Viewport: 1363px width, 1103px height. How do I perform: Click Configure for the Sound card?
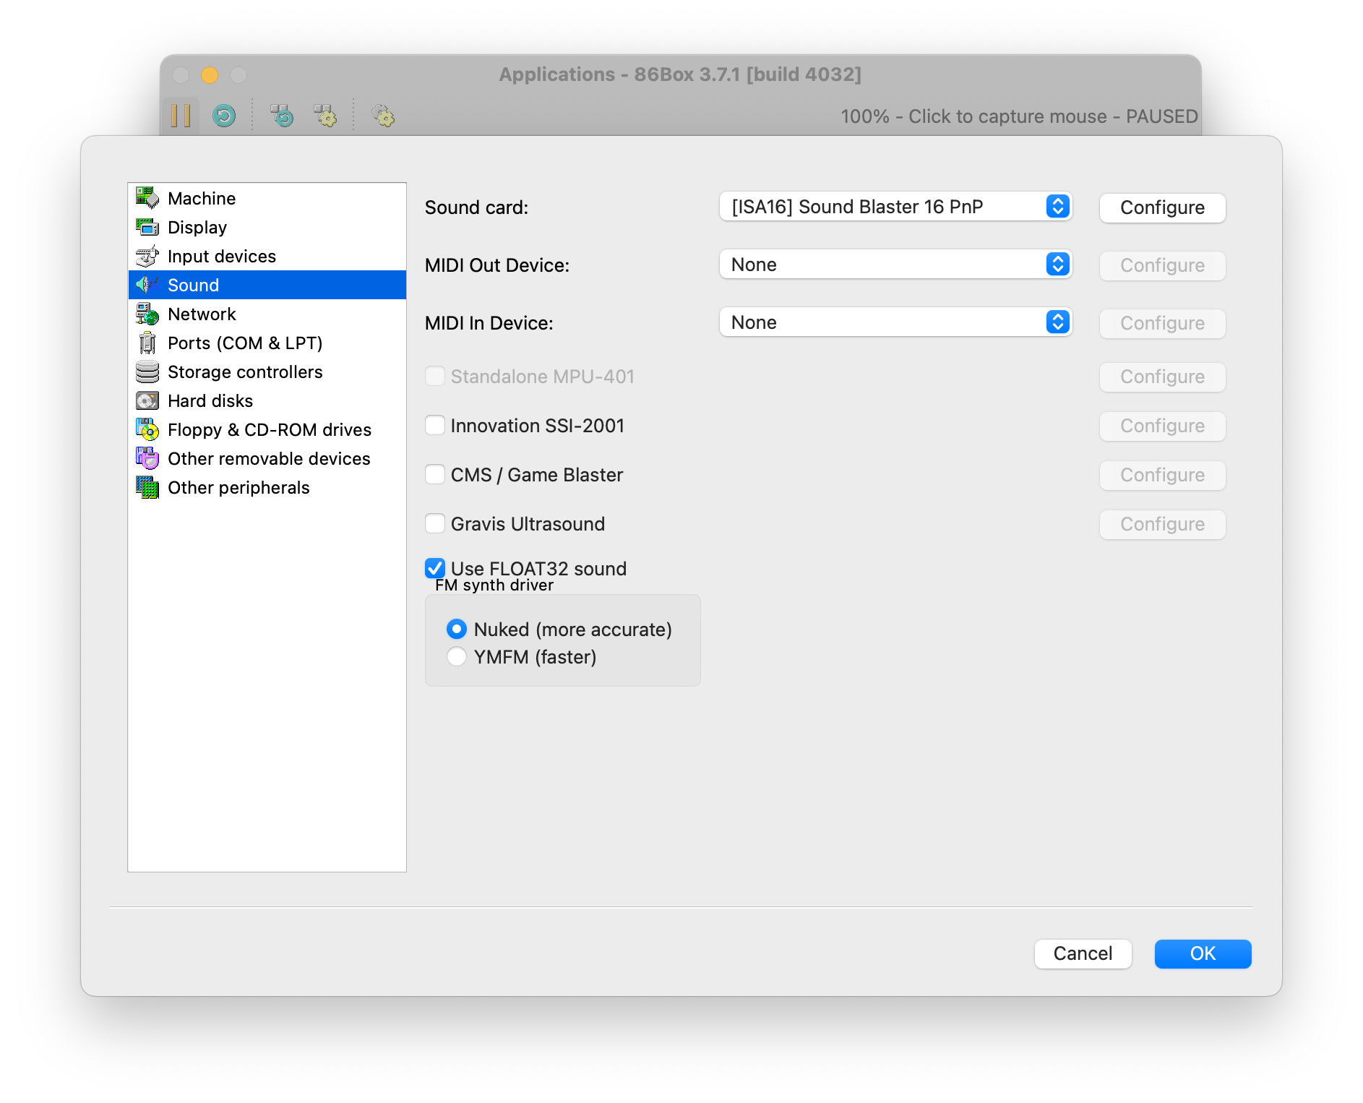1162,207
